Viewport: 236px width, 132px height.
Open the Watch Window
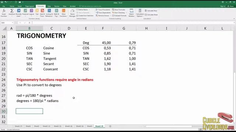tap(131, 13)
